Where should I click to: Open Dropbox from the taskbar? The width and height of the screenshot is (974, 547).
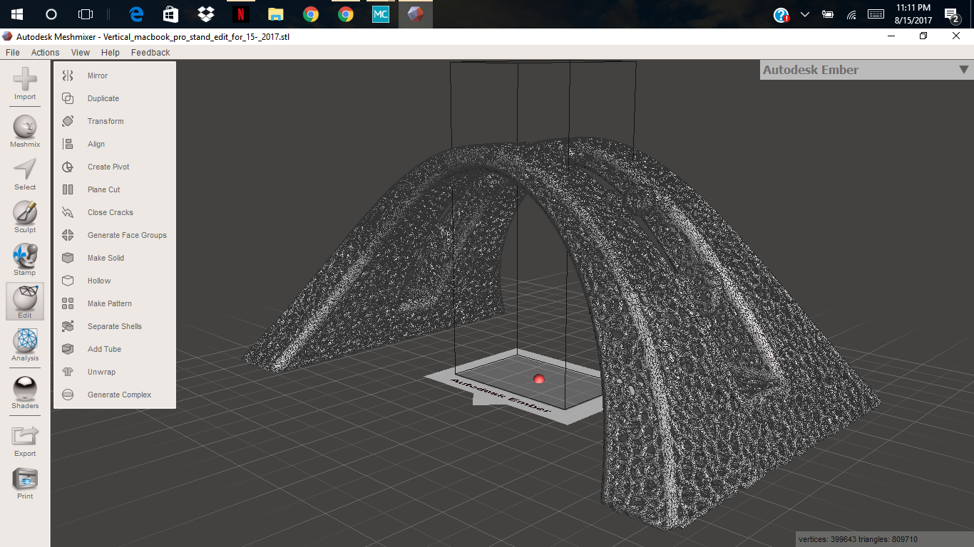pyautogui.click(x=206, y=14)
